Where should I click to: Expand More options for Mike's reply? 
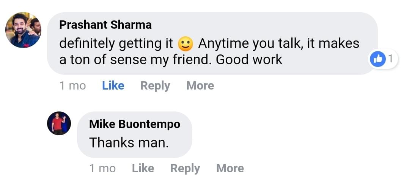(x=230, y=168)
